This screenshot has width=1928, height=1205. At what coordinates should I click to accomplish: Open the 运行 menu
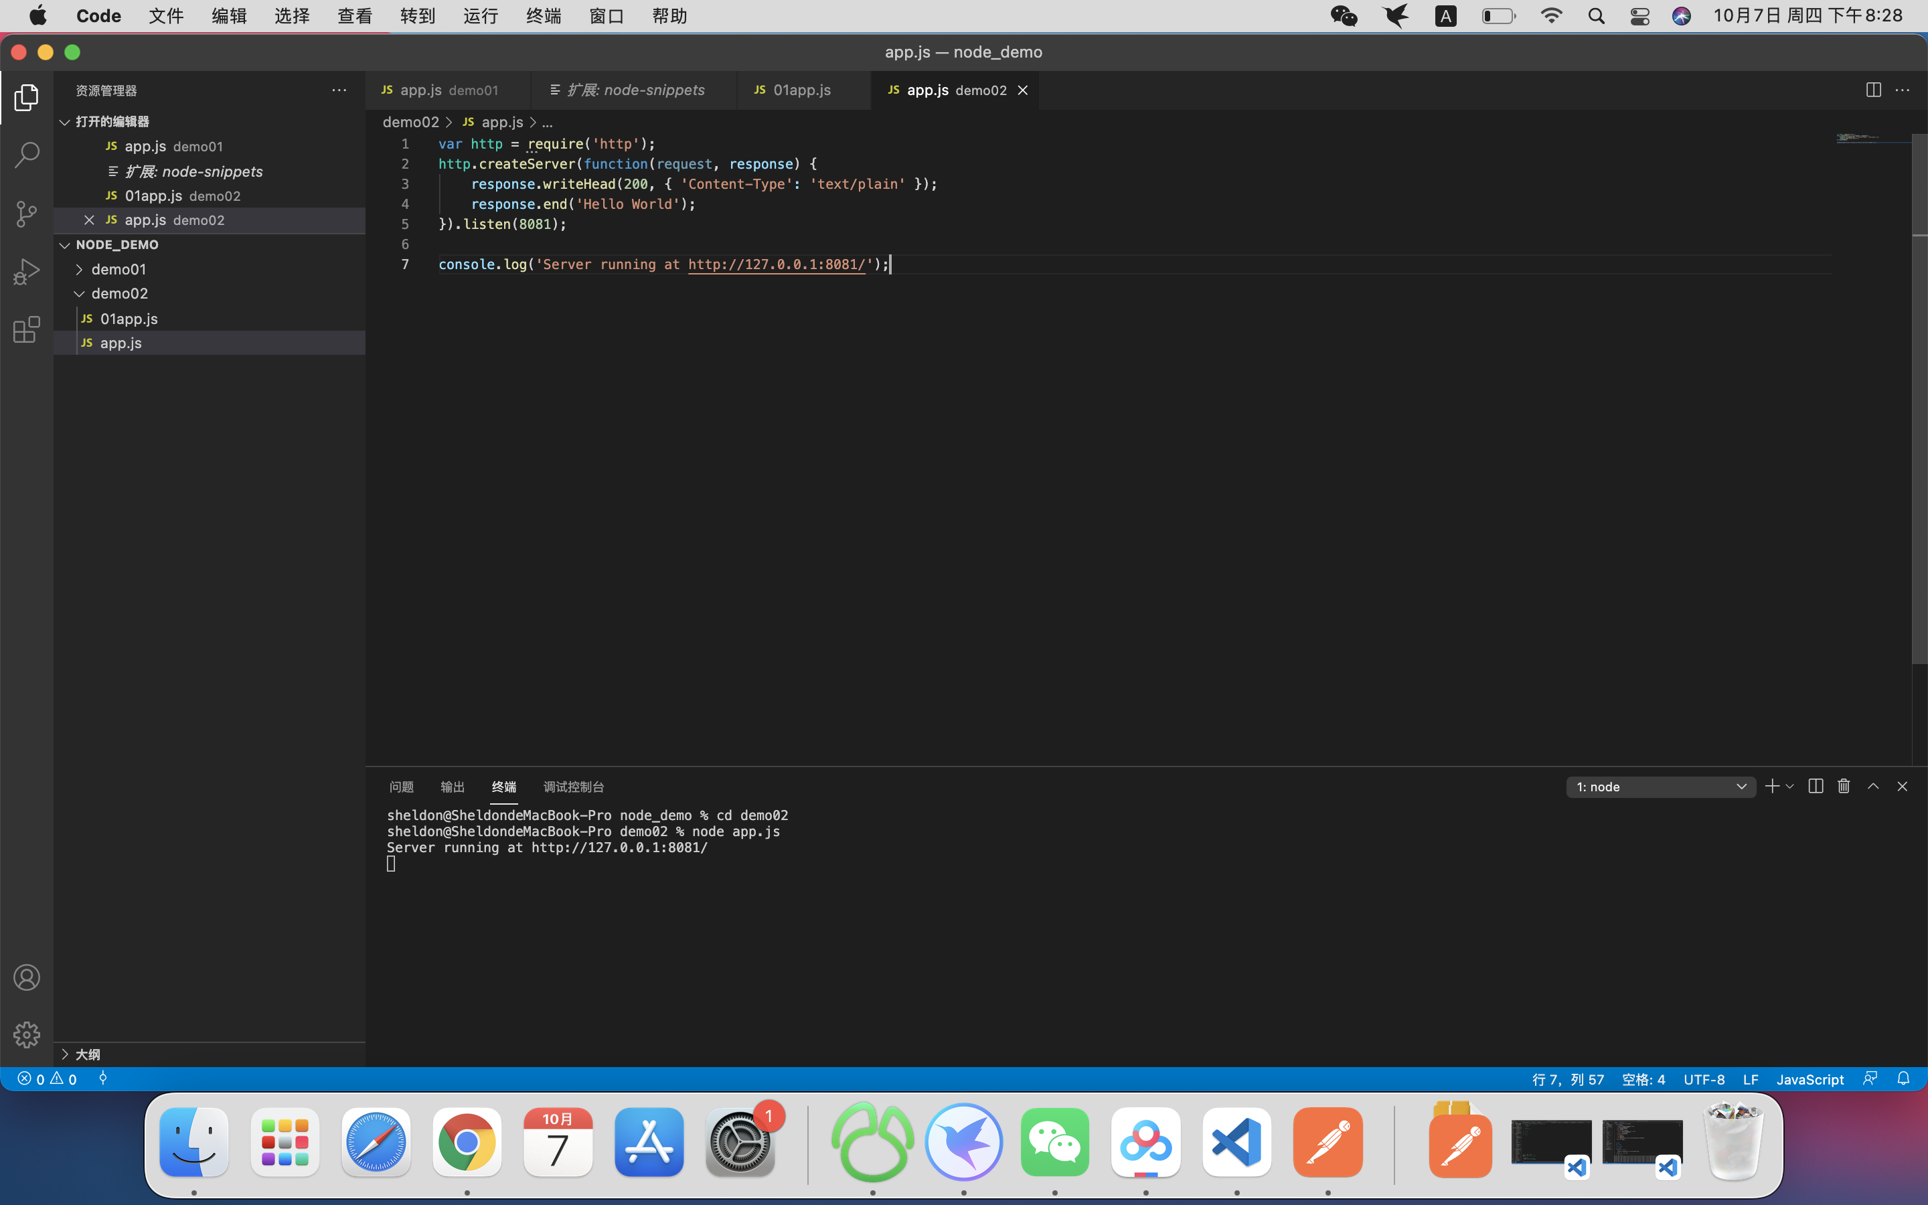pyautogui.click(x=481, y=16)
